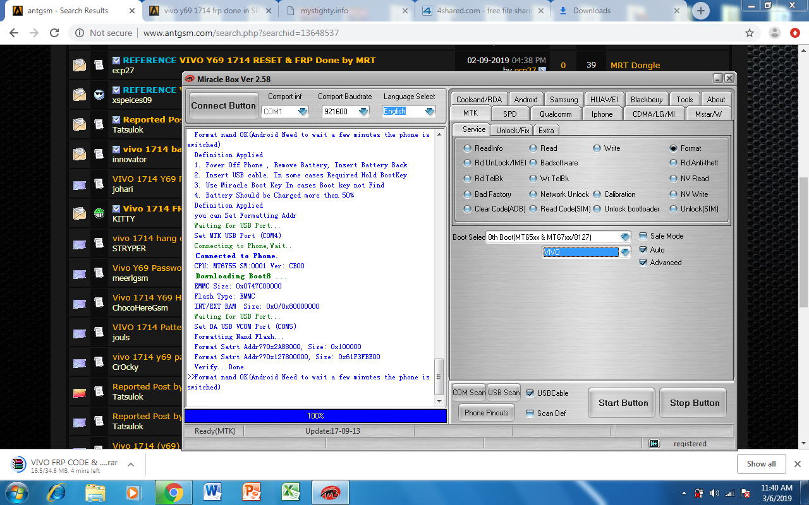Click the Start Button

click(623, 403)
